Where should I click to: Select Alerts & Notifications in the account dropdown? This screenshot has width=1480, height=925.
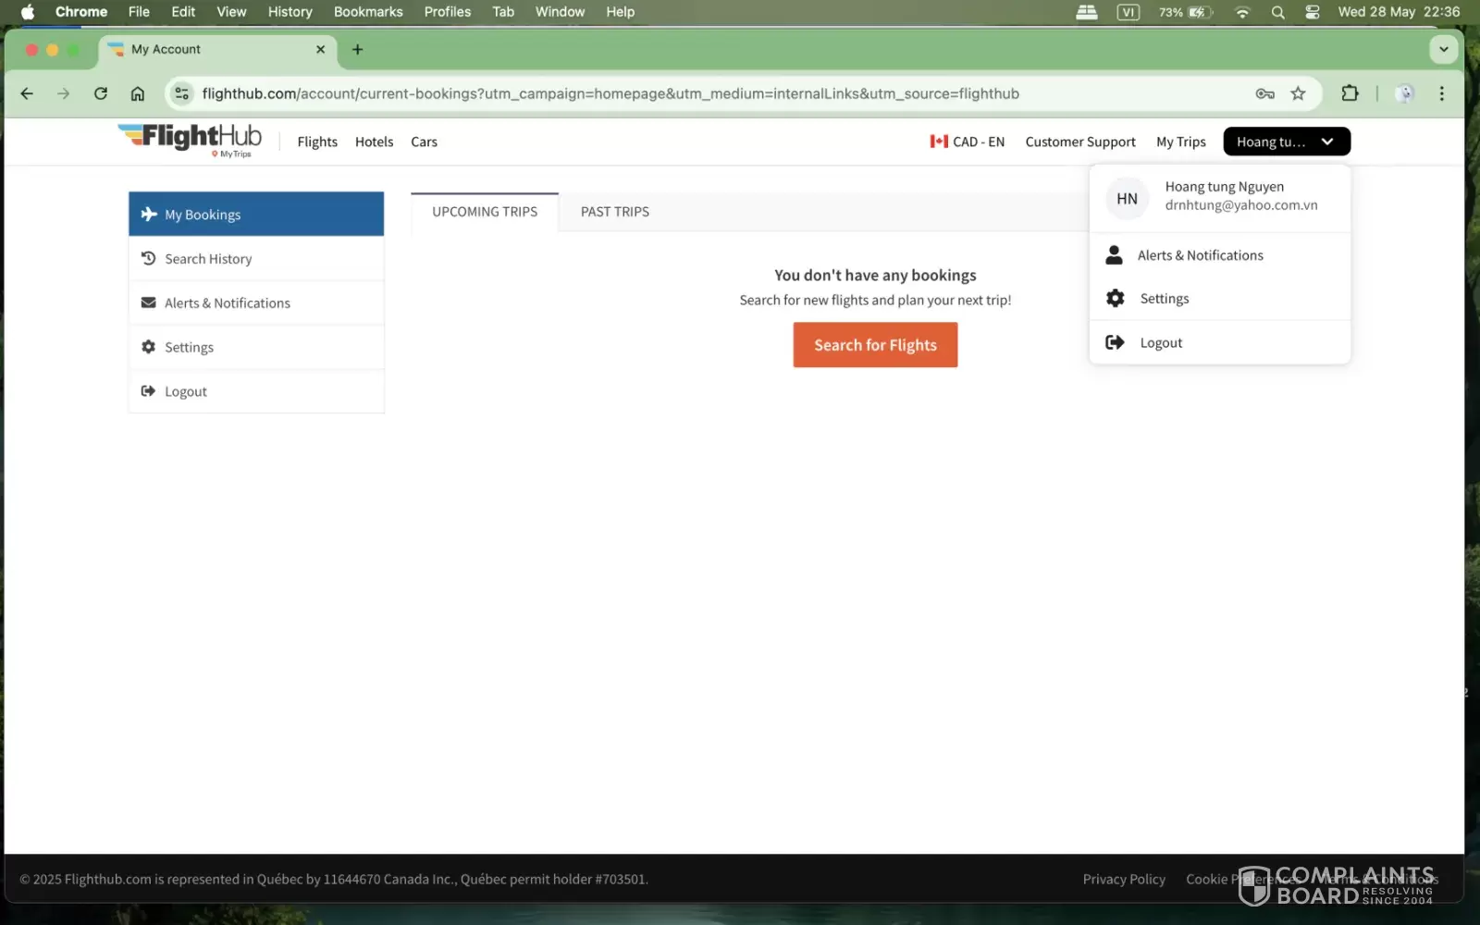point(1219,255)
